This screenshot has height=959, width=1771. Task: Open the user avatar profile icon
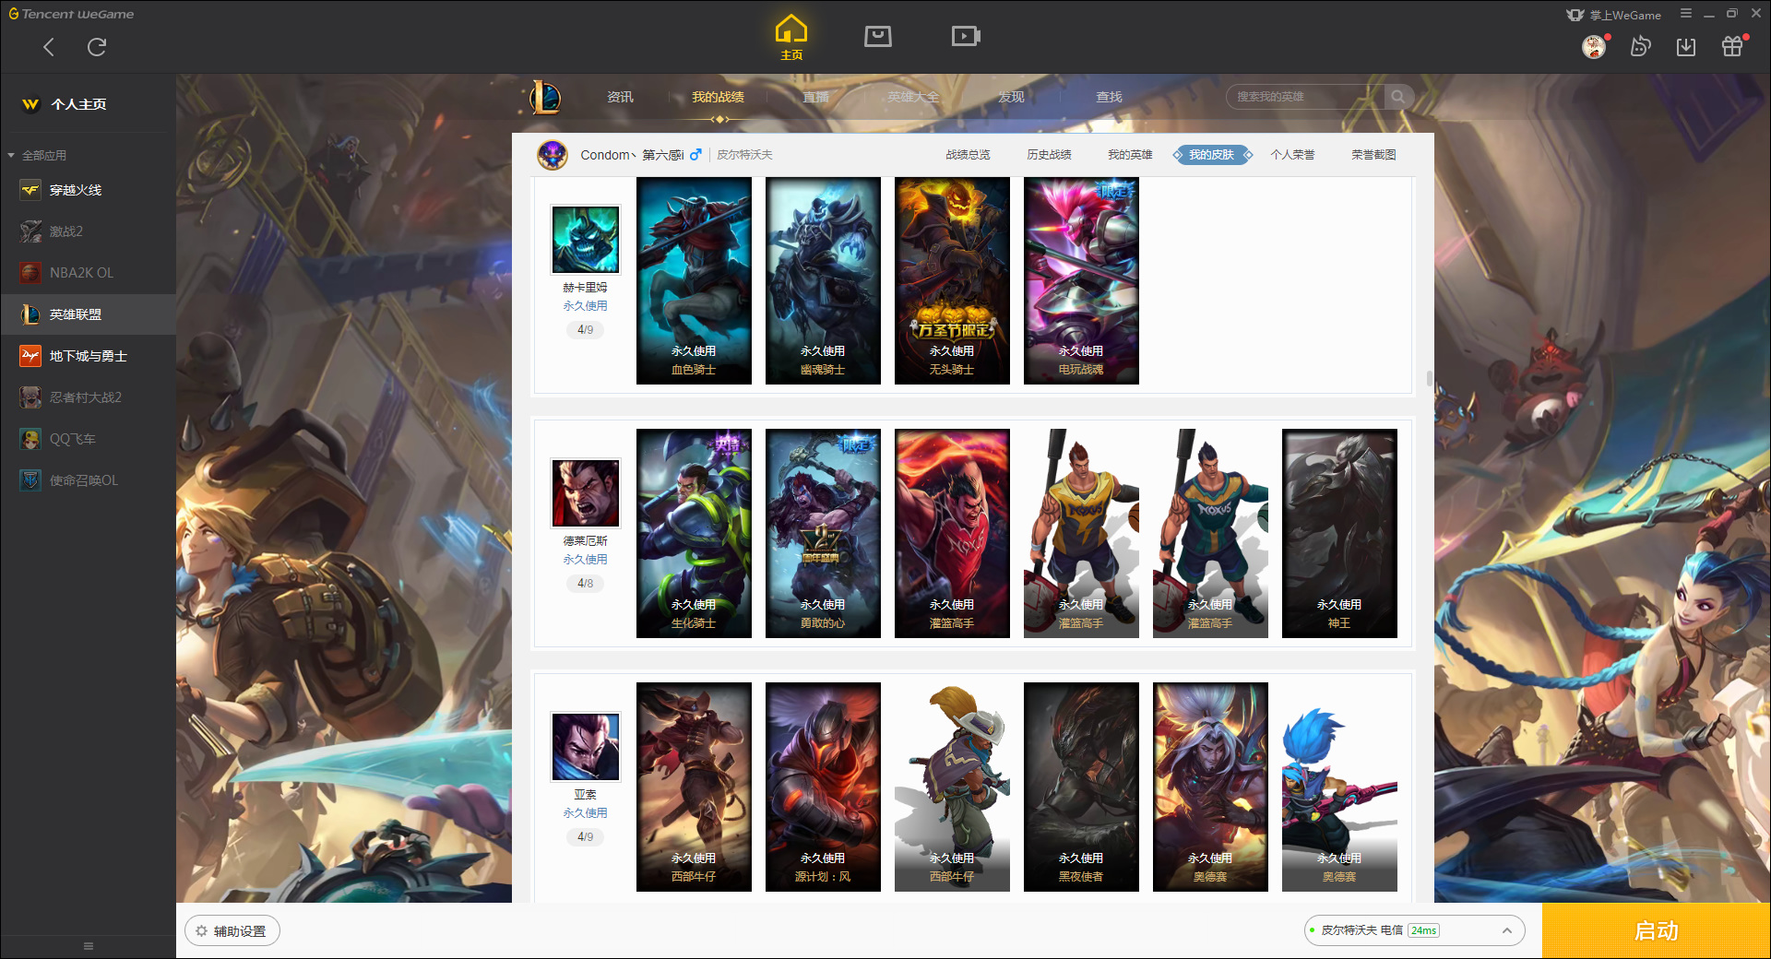pyautogui.click(x=1594, y=46)
